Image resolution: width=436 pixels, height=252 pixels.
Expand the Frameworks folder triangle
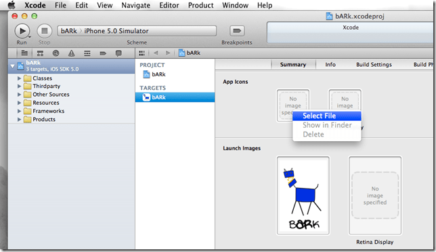[x=19, y=111]
